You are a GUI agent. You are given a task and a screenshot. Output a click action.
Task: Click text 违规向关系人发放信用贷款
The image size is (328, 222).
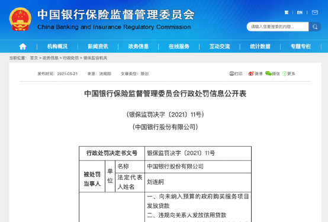(192, 215)
